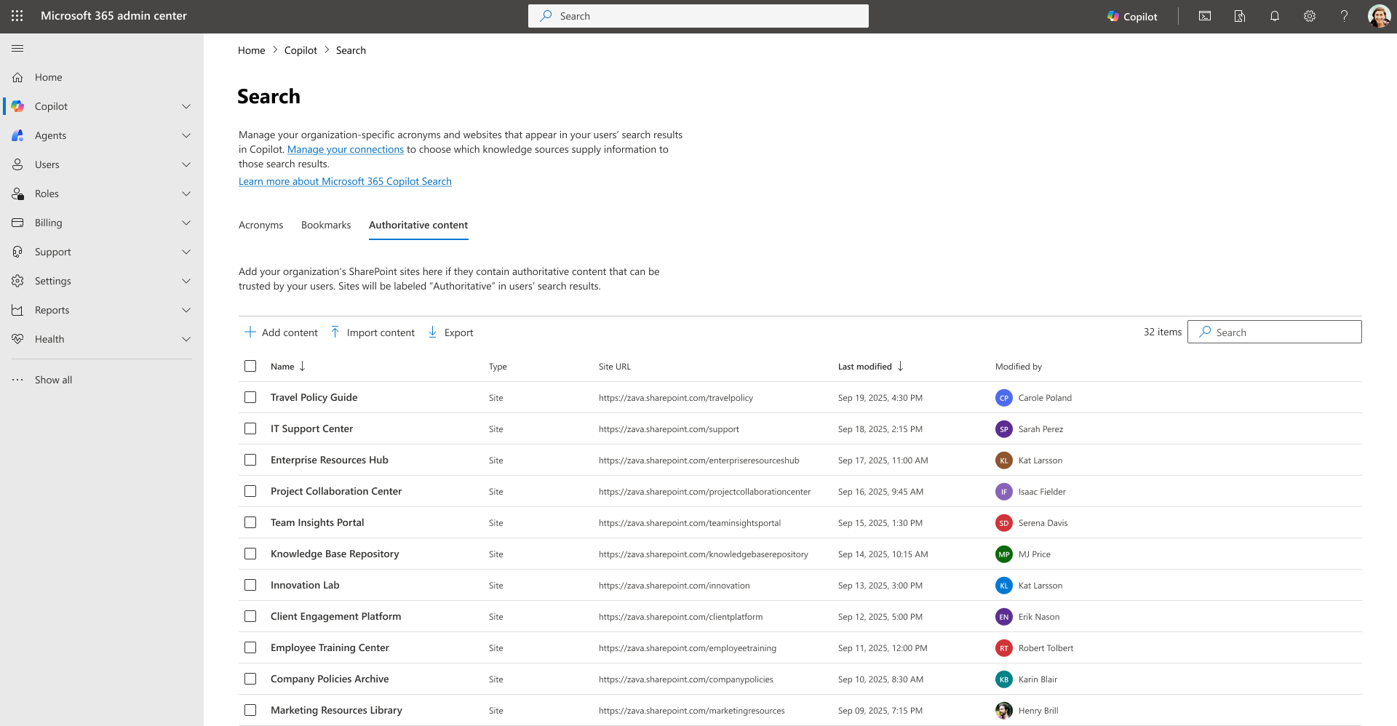Open the help question mark icon

[x=1344, y=16]
